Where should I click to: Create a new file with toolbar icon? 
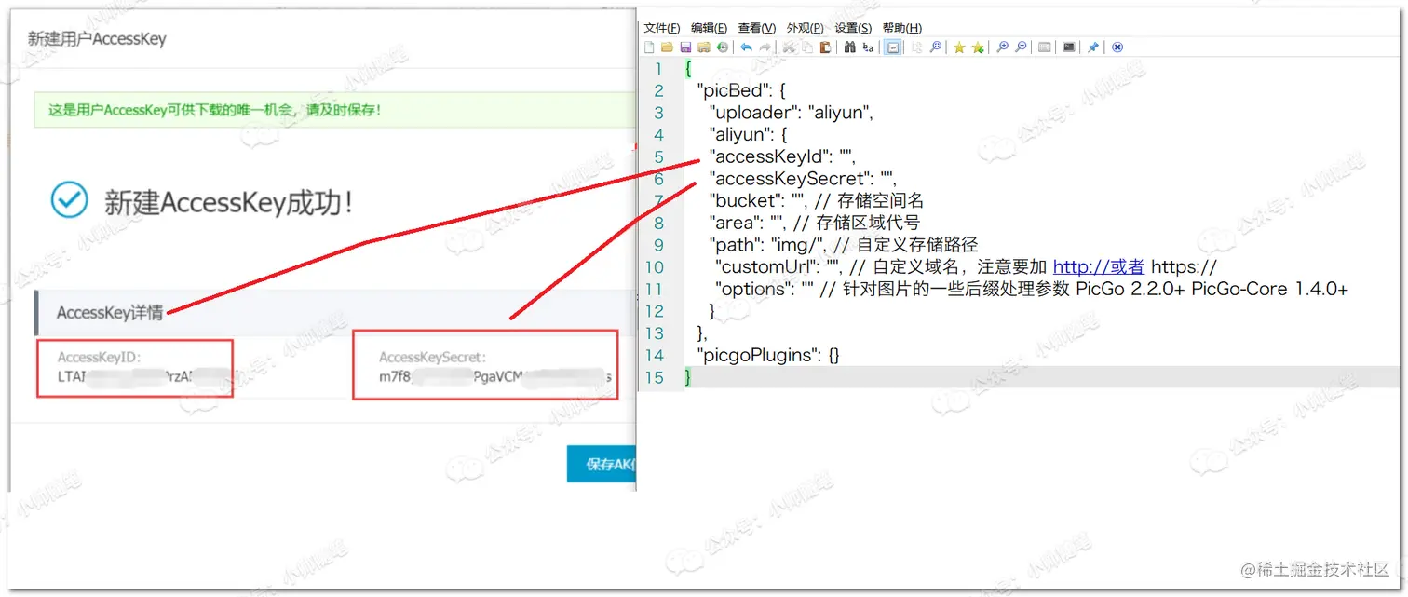pyautogui.click(x=649, y=47)
